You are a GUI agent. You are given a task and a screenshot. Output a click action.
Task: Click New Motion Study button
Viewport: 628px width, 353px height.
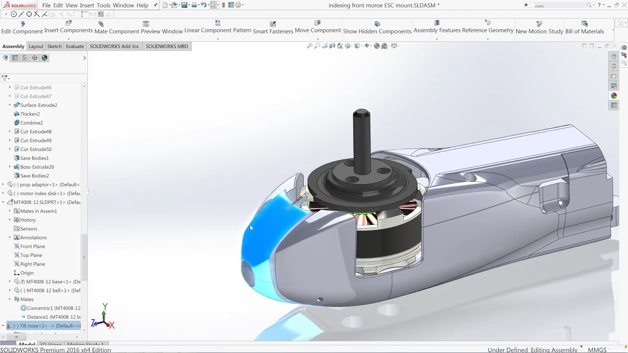(539, 24)
